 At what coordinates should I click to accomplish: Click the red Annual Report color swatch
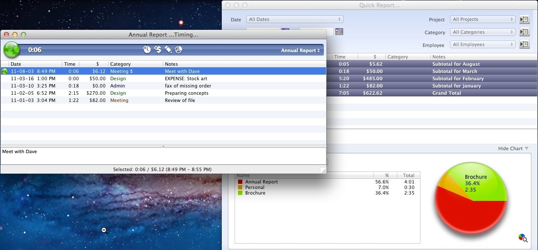pos(239,182)
